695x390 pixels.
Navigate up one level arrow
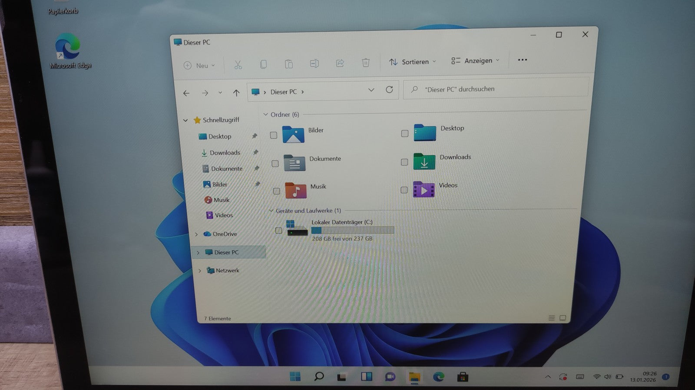point(236,93)
